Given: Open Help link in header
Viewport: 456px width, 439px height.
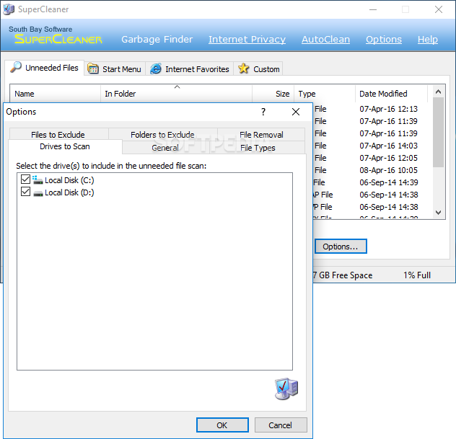Looking at the screenshot, I should (x=427, y=39).
